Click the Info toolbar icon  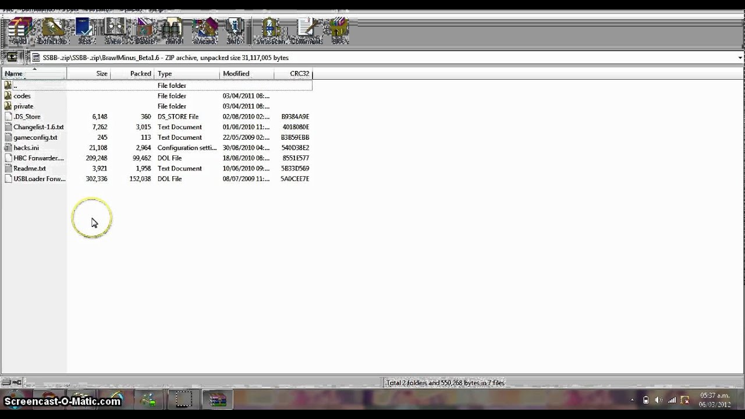[x=235, y=30]
